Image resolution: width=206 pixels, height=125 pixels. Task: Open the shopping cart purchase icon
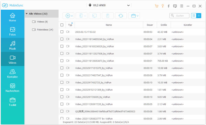coord(157,6)
